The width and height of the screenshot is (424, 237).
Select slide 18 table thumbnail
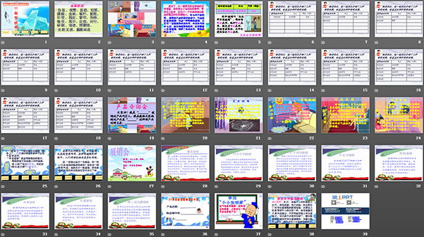78,115
